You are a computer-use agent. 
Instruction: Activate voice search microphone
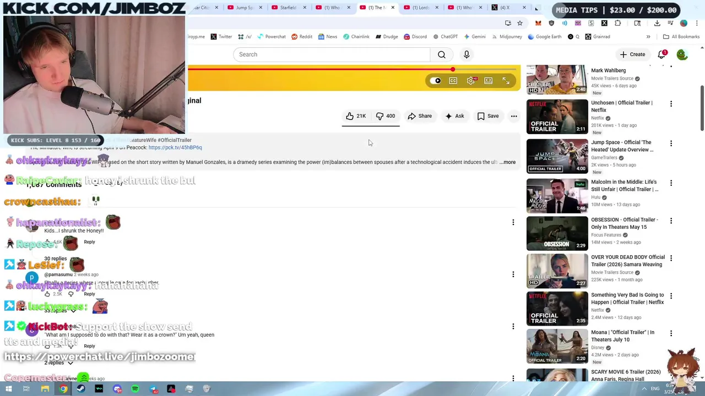467,54
